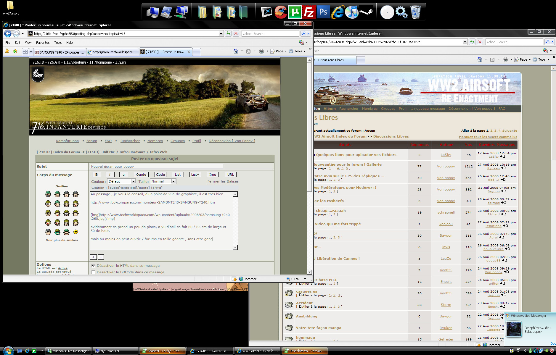Expand Page menu dropdown in front IE toolbar
556x355 pixels.
click(286, 51)
